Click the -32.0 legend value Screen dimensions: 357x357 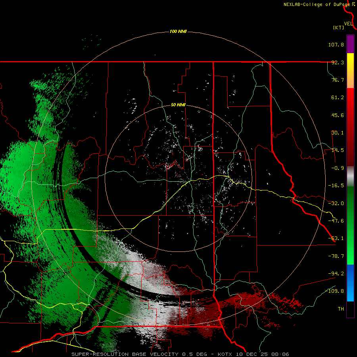point(336,203)
